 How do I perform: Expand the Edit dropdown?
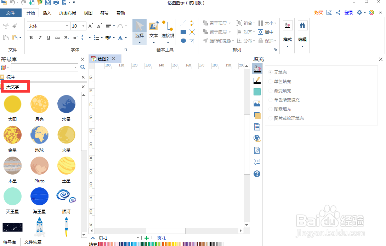point(302,46)
